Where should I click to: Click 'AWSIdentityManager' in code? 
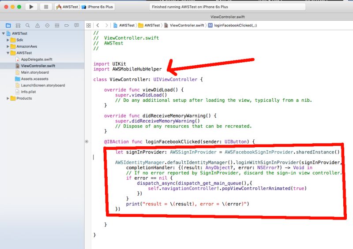pyautogui.click(x=140, y=163)
